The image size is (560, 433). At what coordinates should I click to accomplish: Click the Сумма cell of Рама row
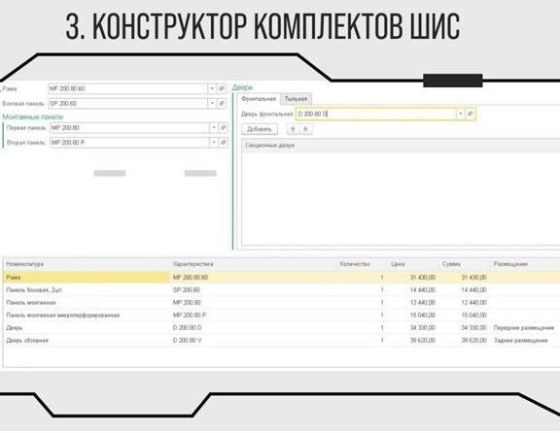(473, 277)
